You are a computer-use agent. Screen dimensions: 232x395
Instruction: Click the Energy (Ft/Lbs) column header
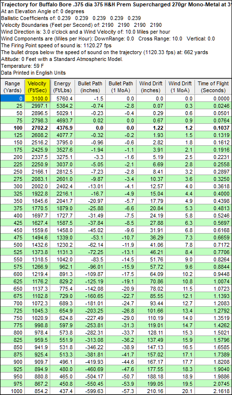click(62, 86)
